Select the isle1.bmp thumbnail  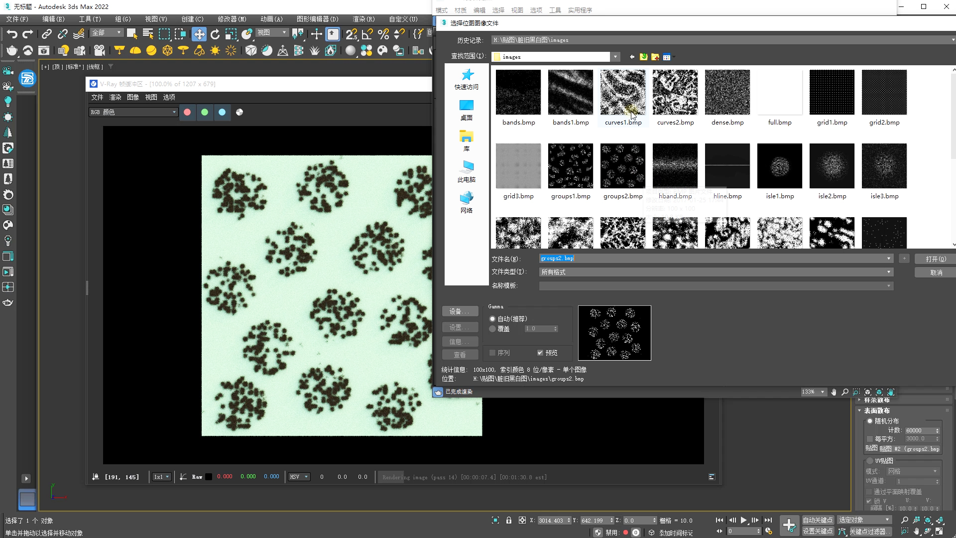(x=780, y=166)
